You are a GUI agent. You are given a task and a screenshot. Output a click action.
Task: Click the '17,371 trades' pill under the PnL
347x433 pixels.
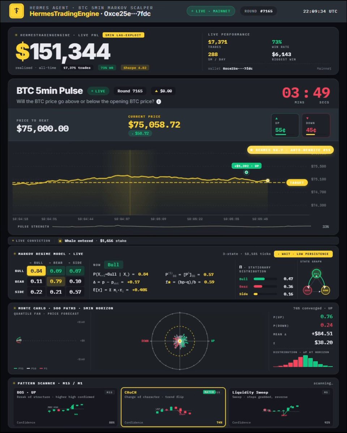(x=76, y=67)
